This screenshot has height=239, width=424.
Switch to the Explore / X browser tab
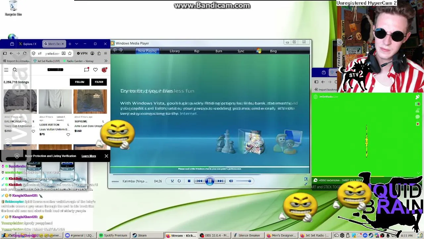click(28, 44)
